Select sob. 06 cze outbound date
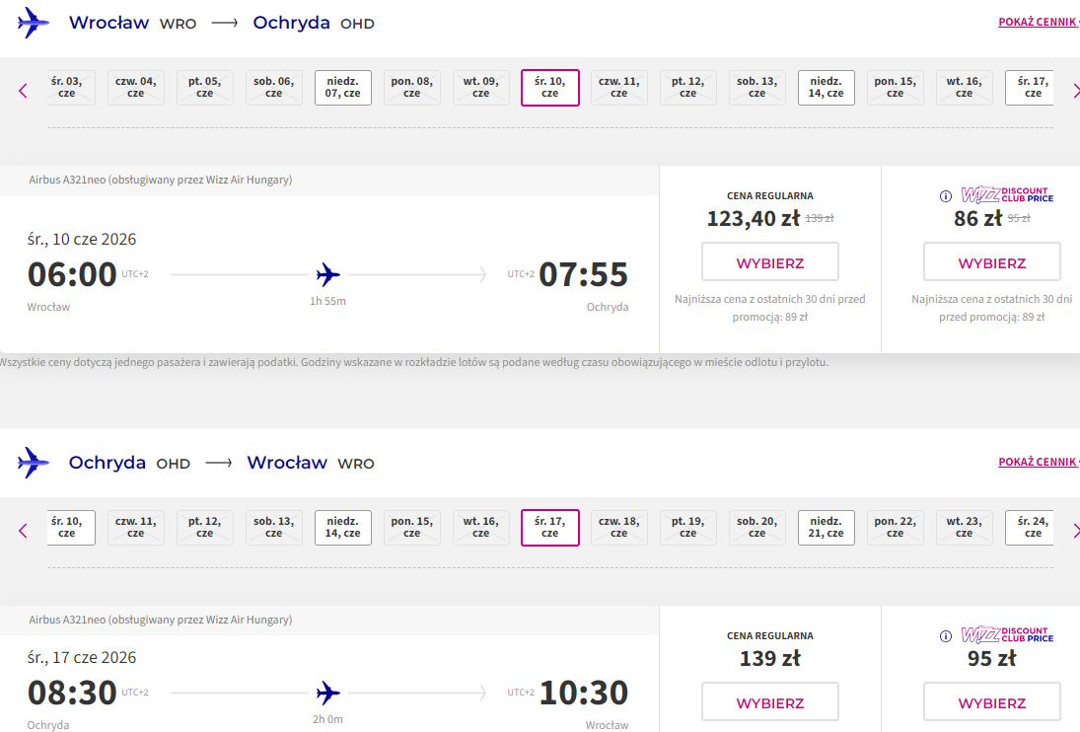Image resolution: width=1080 pixels, height=732 pixels. pyautogui.click(x=273, y=88)
